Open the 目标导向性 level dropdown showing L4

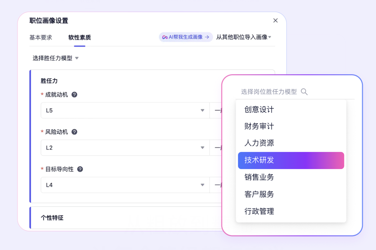tap(125, 185)
